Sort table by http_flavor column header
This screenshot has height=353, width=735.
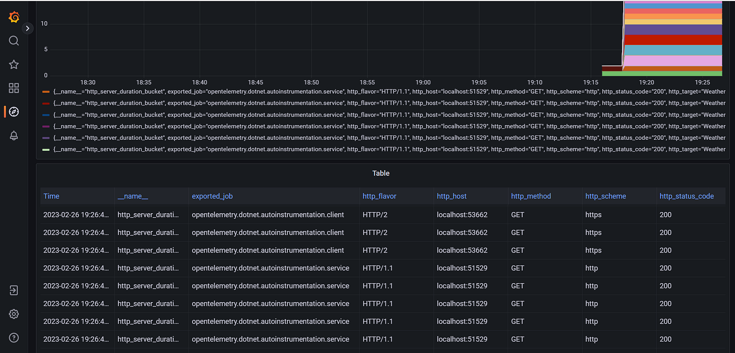(380, 196)
